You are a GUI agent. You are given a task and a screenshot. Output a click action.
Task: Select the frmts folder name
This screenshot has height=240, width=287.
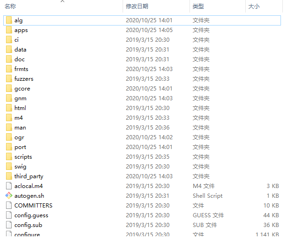(x=21, y=69)
